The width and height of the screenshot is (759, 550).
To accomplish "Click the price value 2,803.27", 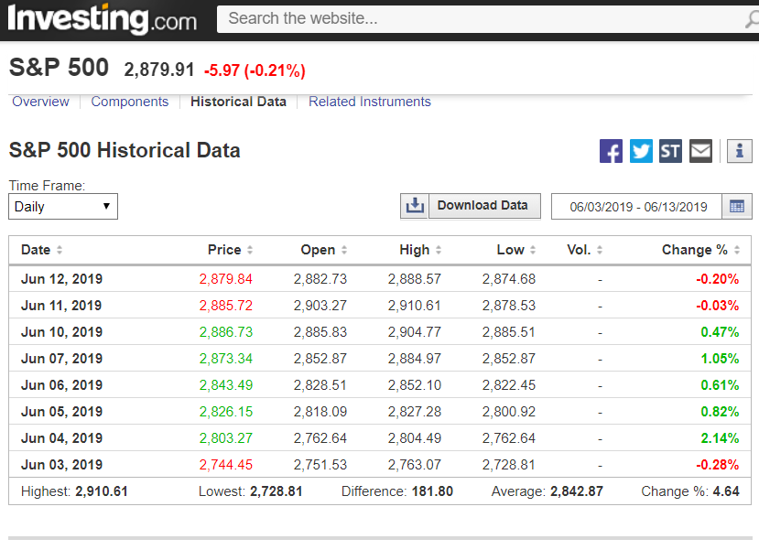I will click(x=225, y=438).
